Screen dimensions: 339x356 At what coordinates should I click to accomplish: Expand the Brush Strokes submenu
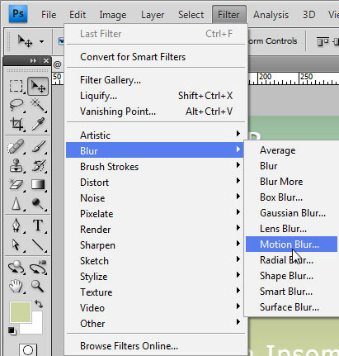156,167
